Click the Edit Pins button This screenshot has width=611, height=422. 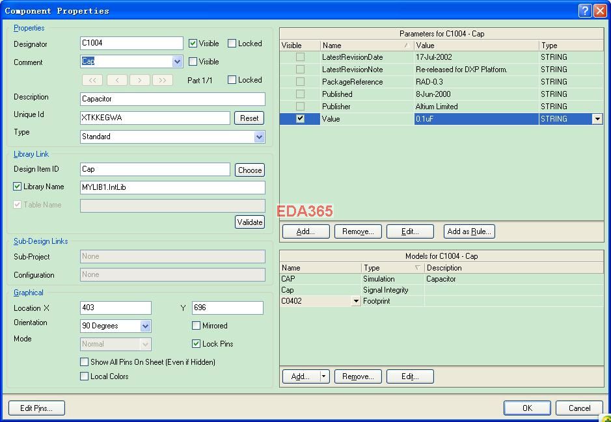36,408
